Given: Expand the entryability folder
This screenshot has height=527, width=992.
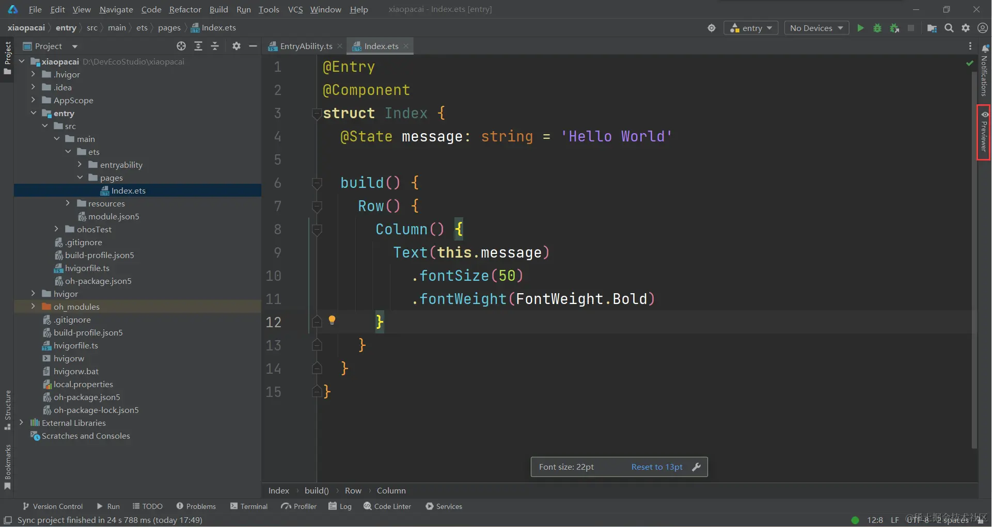Looking at the screenshot, I should pyautogui.click(x=80, y=165).
